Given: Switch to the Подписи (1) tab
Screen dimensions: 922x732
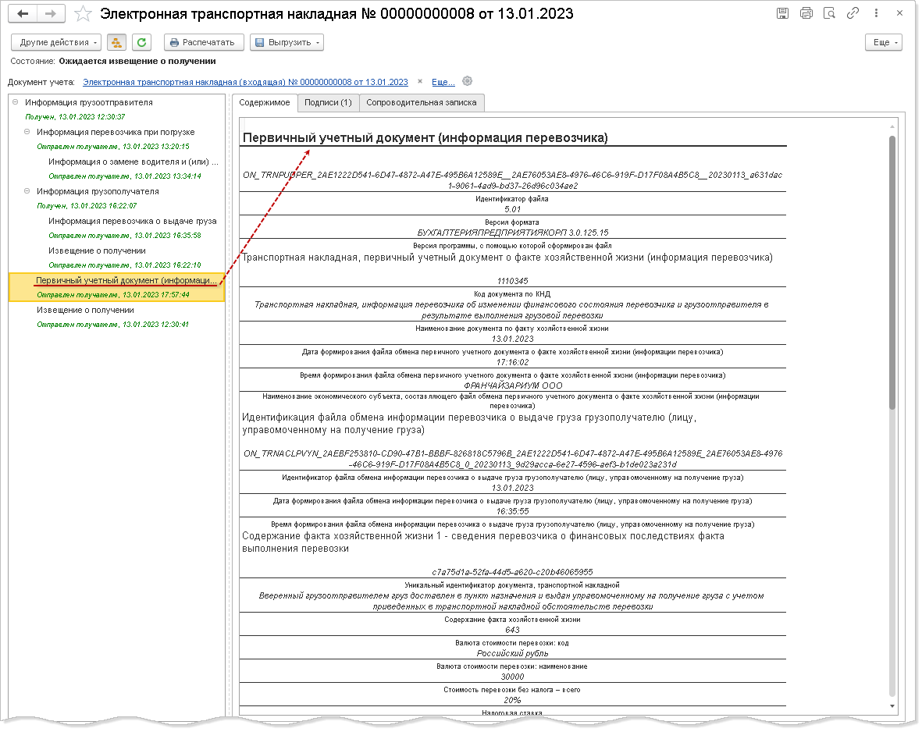Looking at the screenshot, I should (x=328, y=102).
